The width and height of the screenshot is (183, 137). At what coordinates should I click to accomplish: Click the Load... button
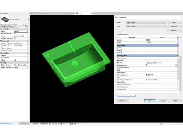[x=174, y=22]
